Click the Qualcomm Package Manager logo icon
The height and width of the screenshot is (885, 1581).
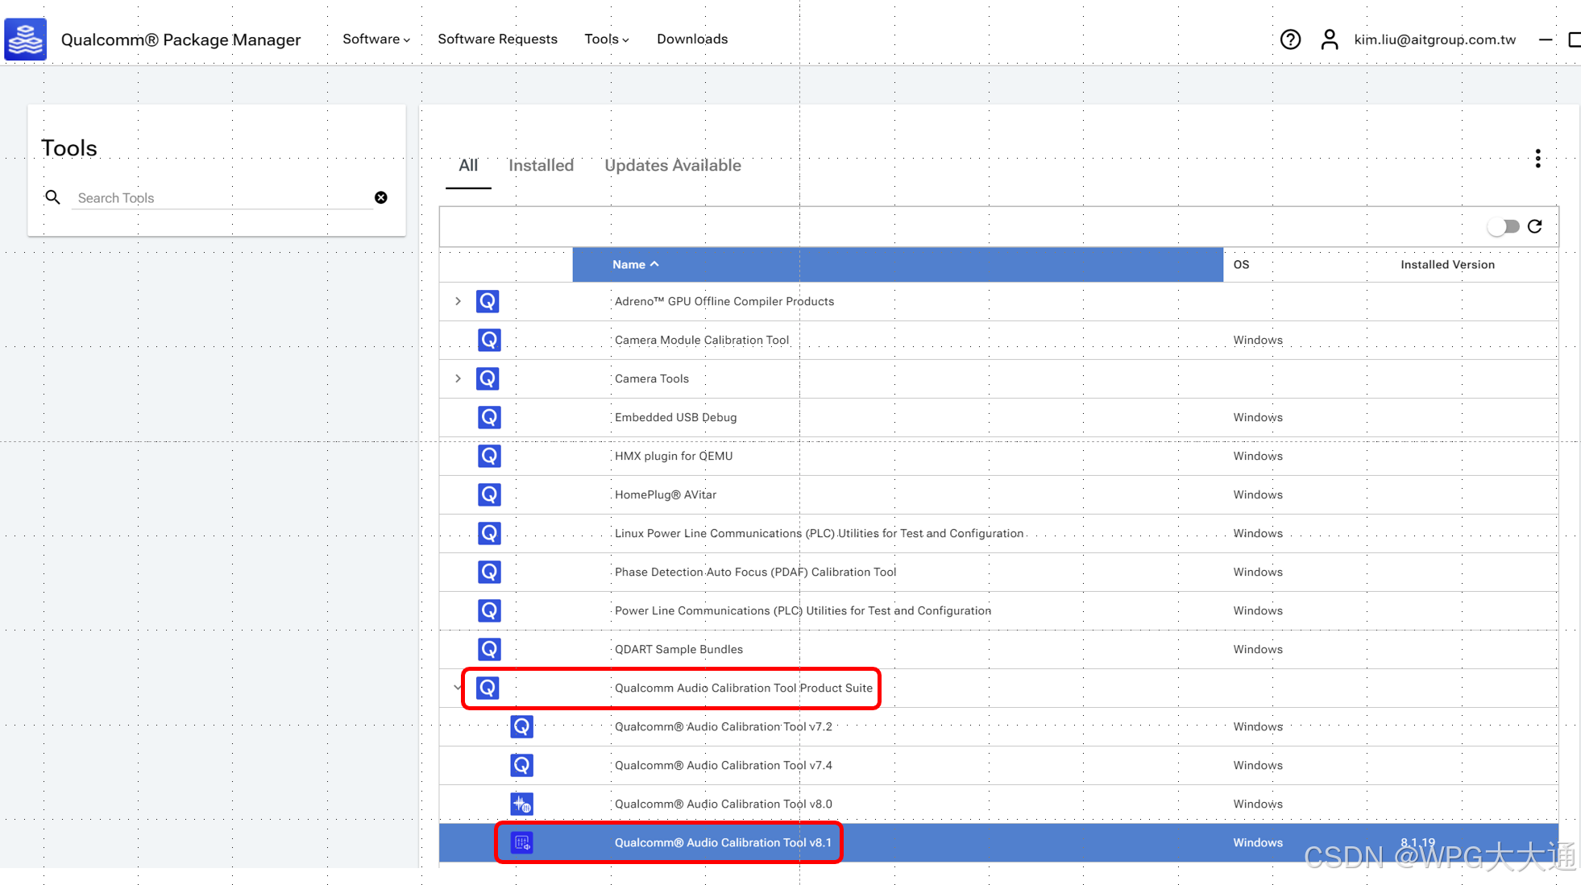pos(26,39)
